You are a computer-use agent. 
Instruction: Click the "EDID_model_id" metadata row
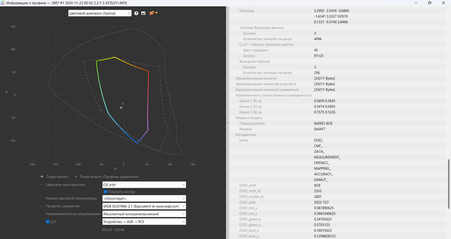251,196
